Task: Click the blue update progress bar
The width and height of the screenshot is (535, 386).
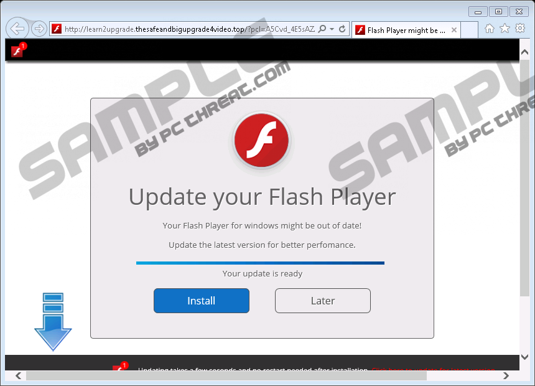Action: 260,263
